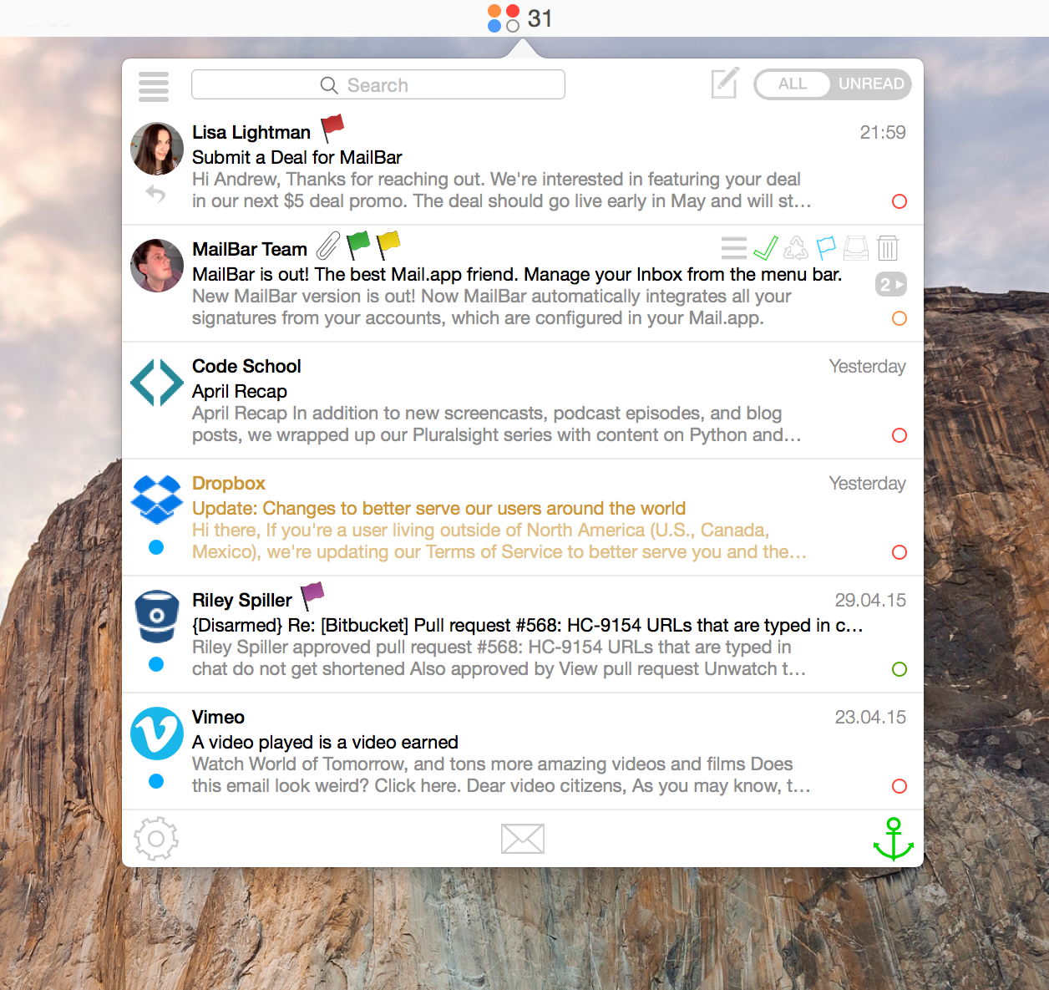Flag the MailBar Team email

[x=826, y=247]
